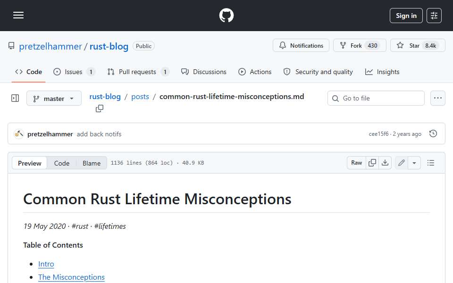Click pretzelhammer avatar in commit row
This screenshot has height=283, width=453.
click(19, 133)
